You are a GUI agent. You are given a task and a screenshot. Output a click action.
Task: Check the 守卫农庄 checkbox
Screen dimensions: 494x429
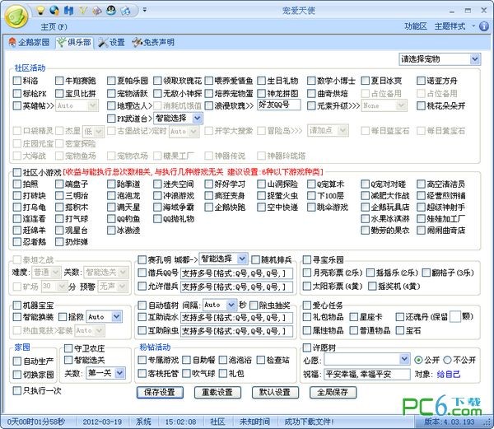[x=68, y=348]
